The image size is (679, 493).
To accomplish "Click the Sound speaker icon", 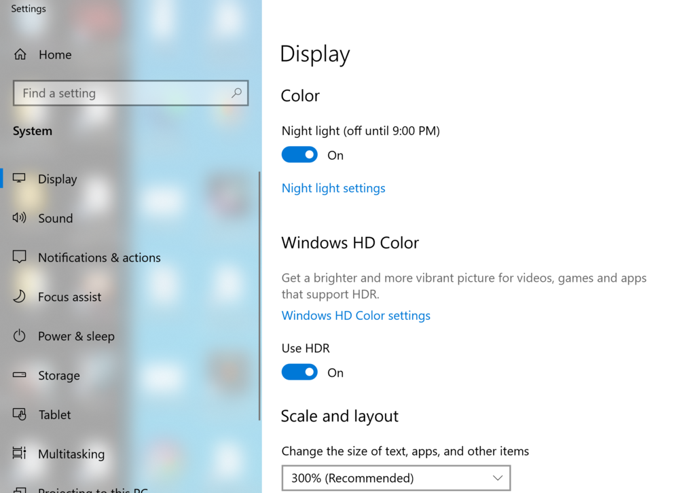I will [19, 218].
